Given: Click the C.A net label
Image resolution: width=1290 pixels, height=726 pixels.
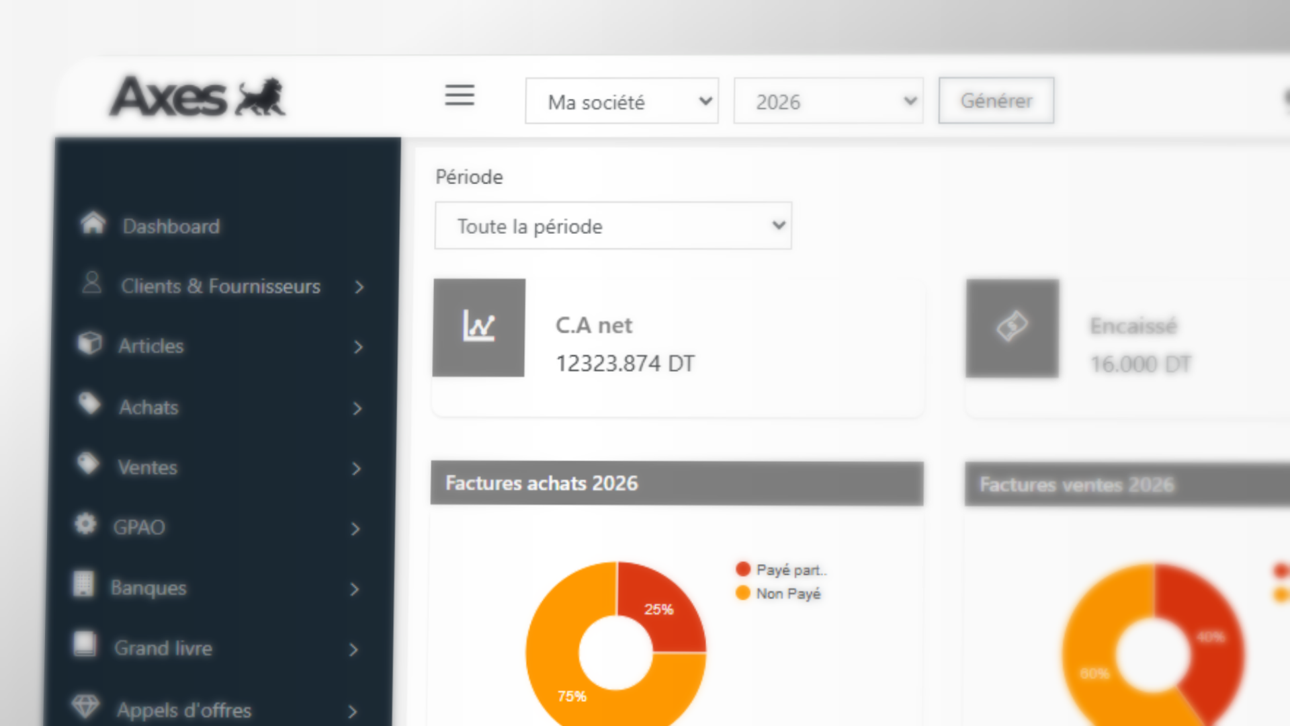Looking at the screenshot, I should pos(594,325).
